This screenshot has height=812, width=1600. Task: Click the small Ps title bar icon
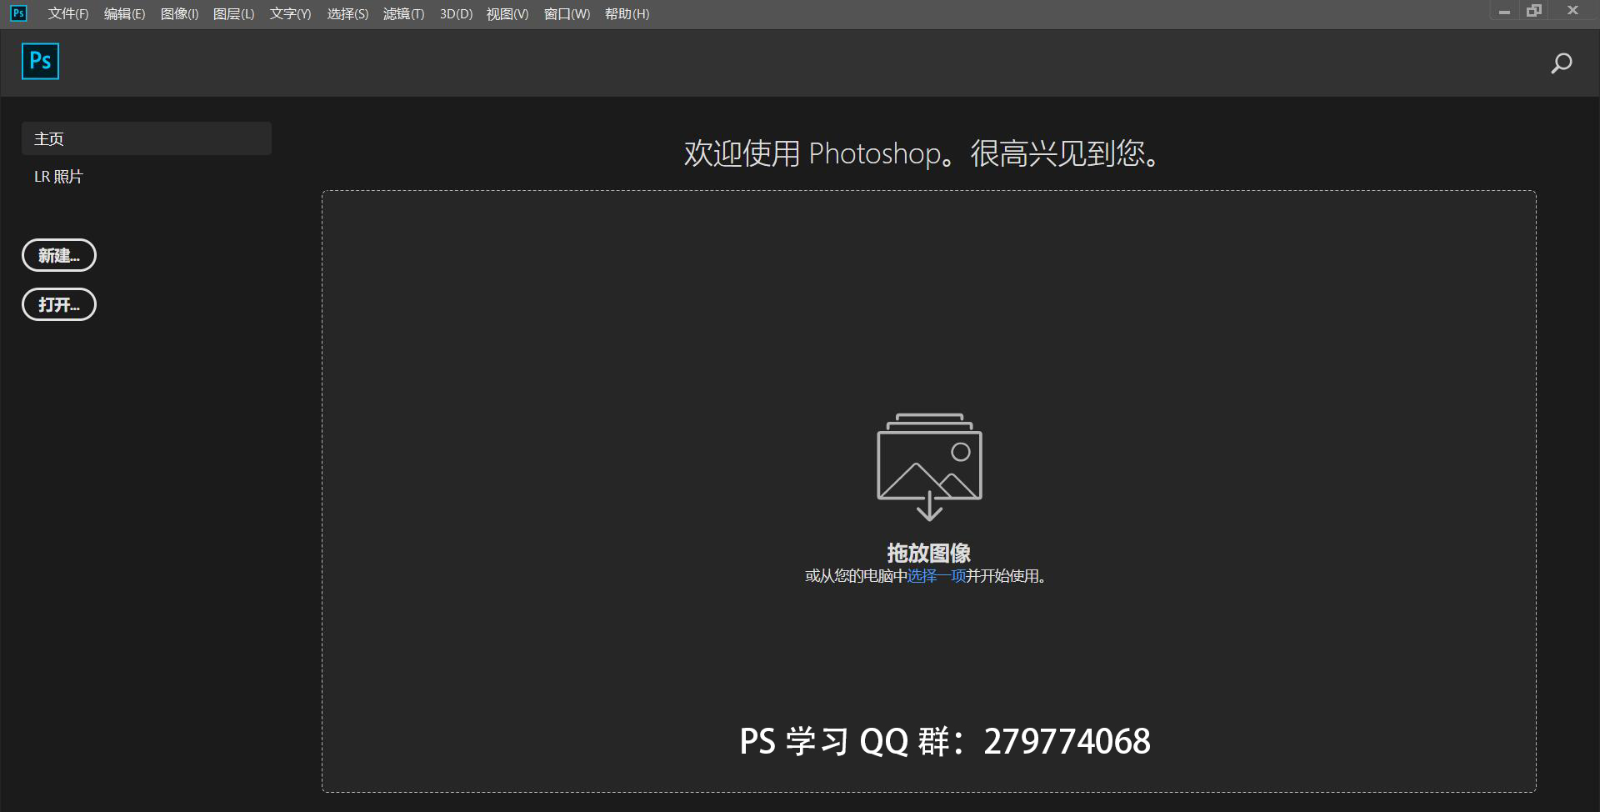coord(18,13)
